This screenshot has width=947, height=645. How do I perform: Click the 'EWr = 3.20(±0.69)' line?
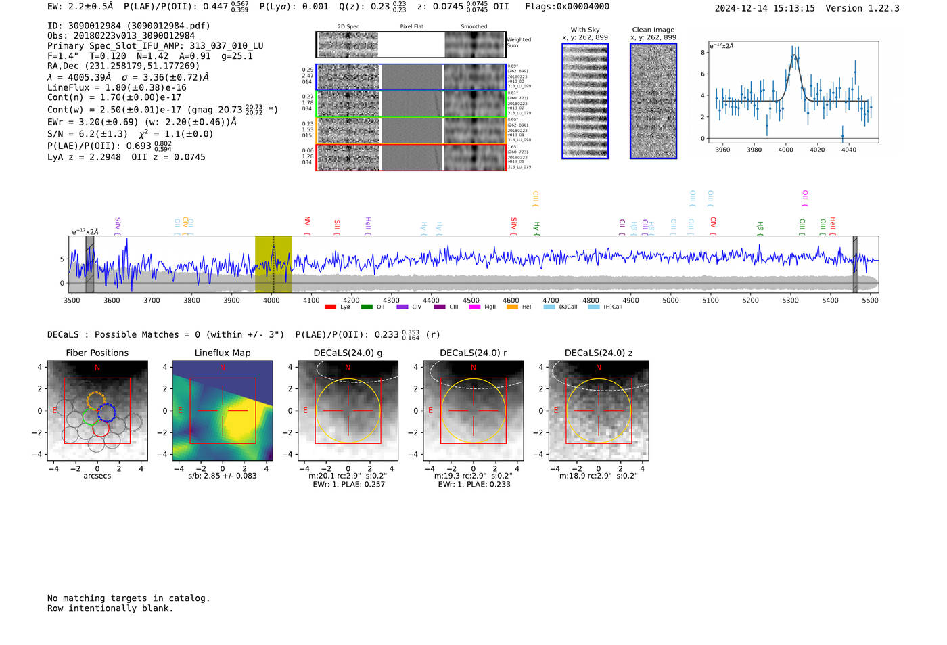click(x=142, y=122)
